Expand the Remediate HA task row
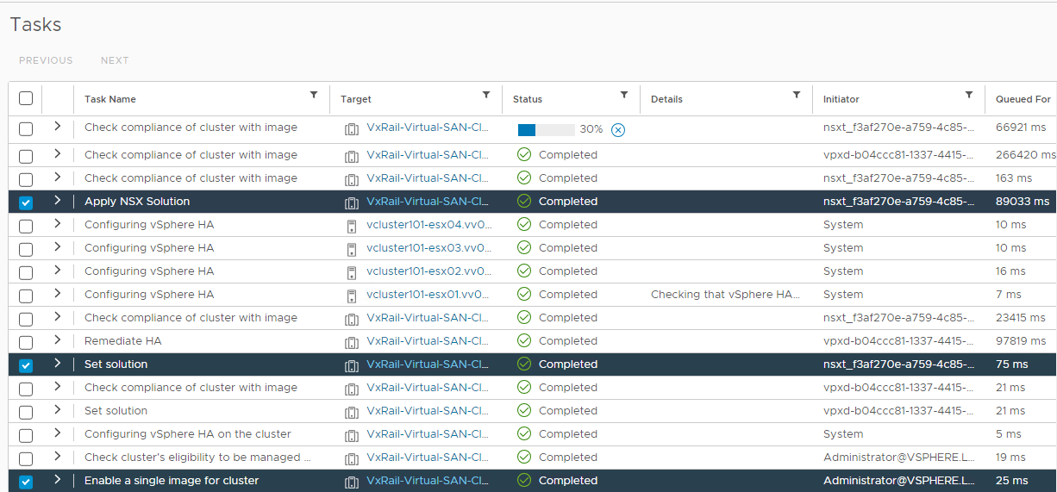The image size is (1057, 492). point(58,339)
